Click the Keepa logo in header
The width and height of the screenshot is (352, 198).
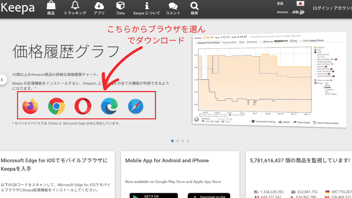coord(18,8)
